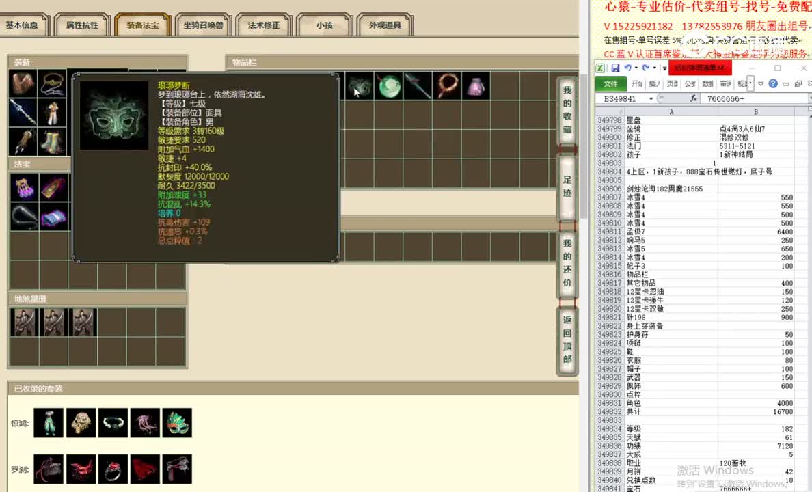Open the Name Box dropdown next to B349841
Screen dimensions: 812x492
click(x=651, y=98)
